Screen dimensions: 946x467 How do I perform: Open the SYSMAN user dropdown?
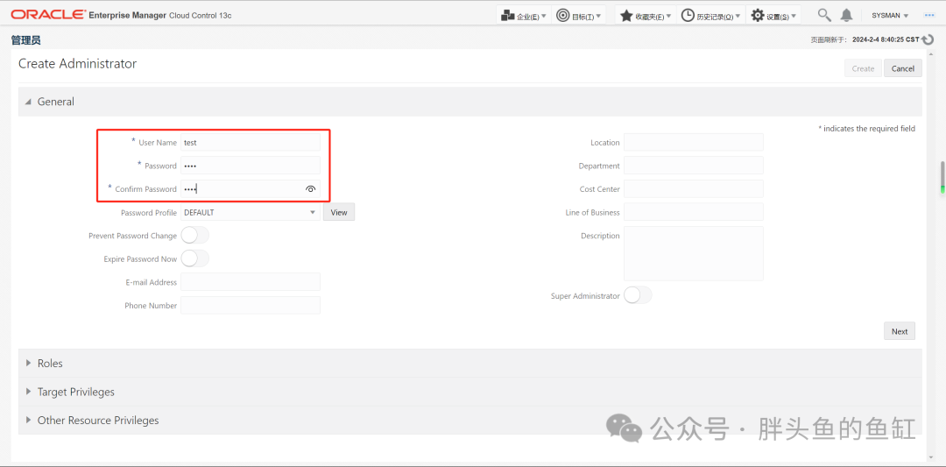point(890,16)
